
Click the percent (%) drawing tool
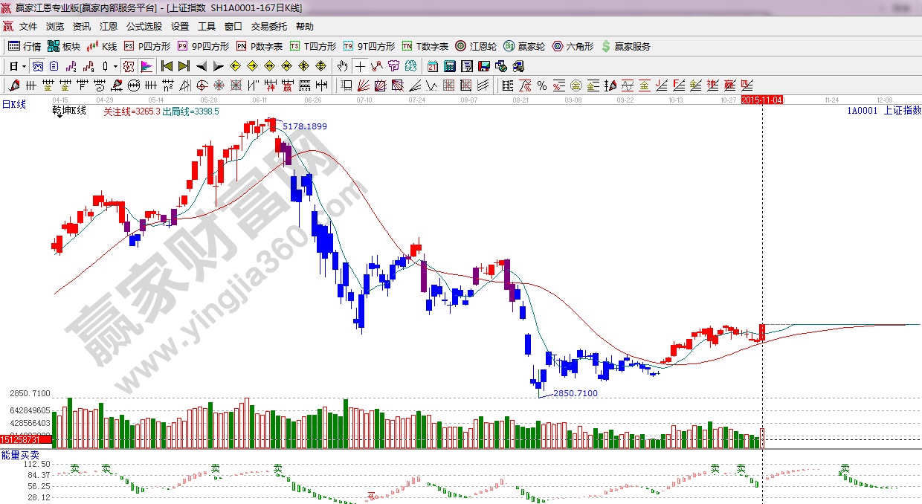(542, 85)
